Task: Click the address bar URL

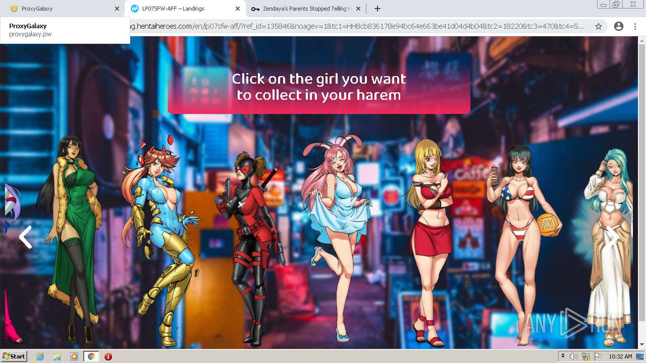Action: pos(357,26)
